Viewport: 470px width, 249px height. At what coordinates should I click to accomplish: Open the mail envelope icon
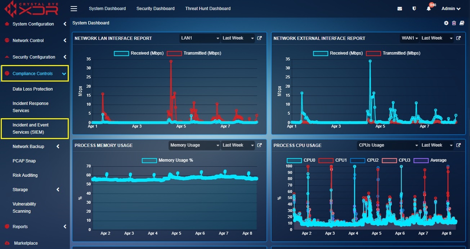[x=400, y=9]
